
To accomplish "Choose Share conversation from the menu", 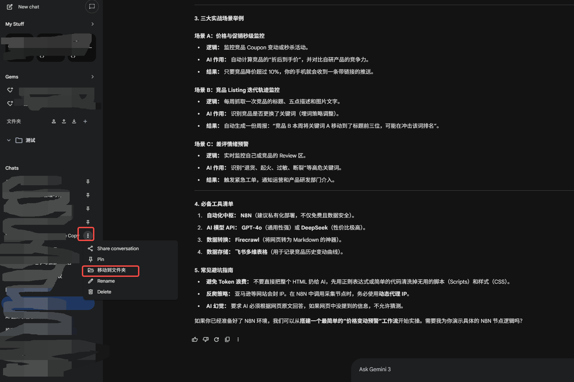I will 118,248.
